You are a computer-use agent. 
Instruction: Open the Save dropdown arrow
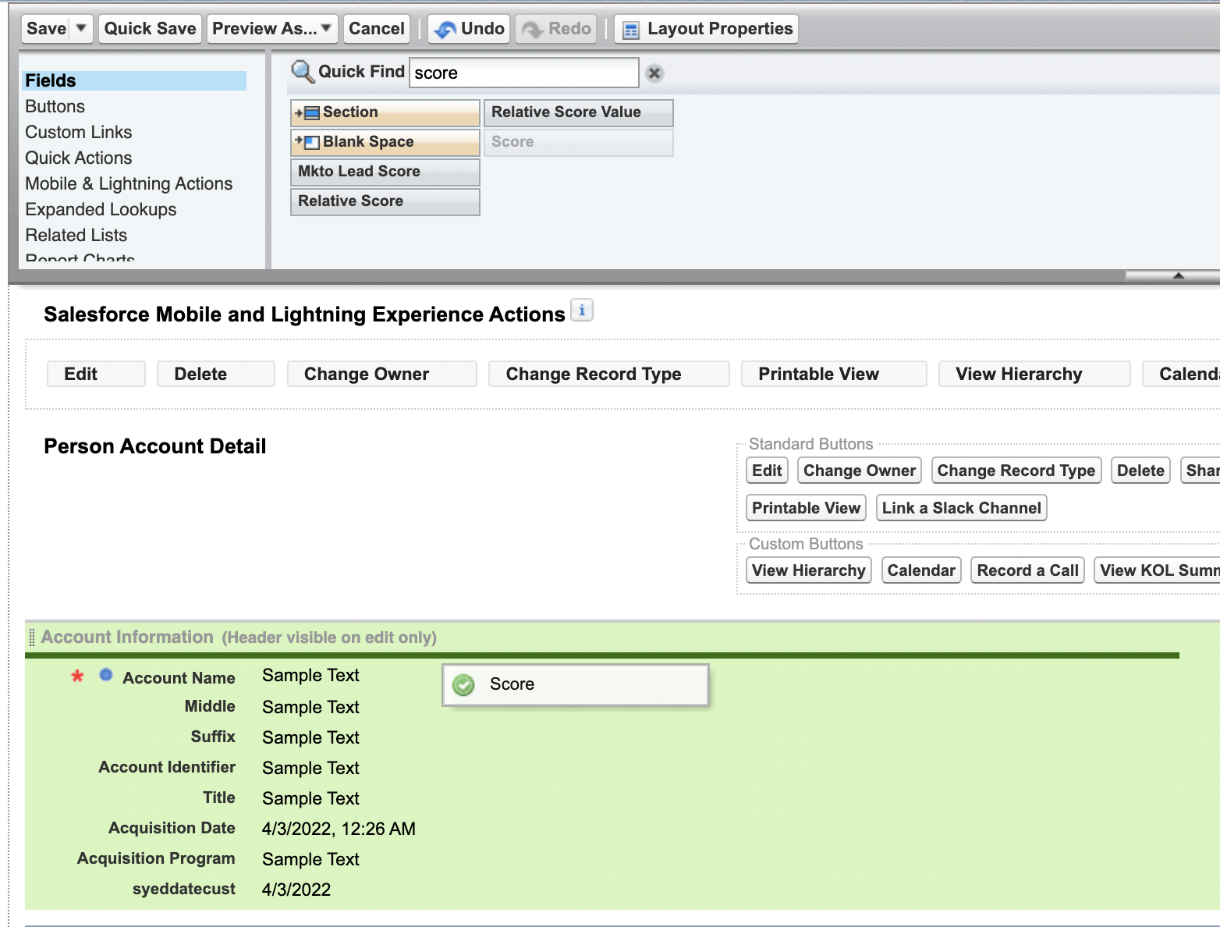81,28
